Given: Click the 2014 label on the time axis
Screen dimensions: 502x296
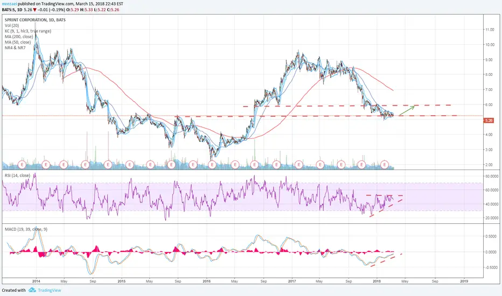Looking at the screenshot, I should [36, 281].
